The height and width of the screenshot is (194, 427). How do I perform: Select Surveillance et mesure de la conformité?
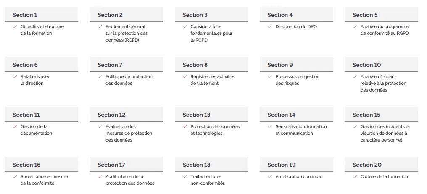[44, 180]
